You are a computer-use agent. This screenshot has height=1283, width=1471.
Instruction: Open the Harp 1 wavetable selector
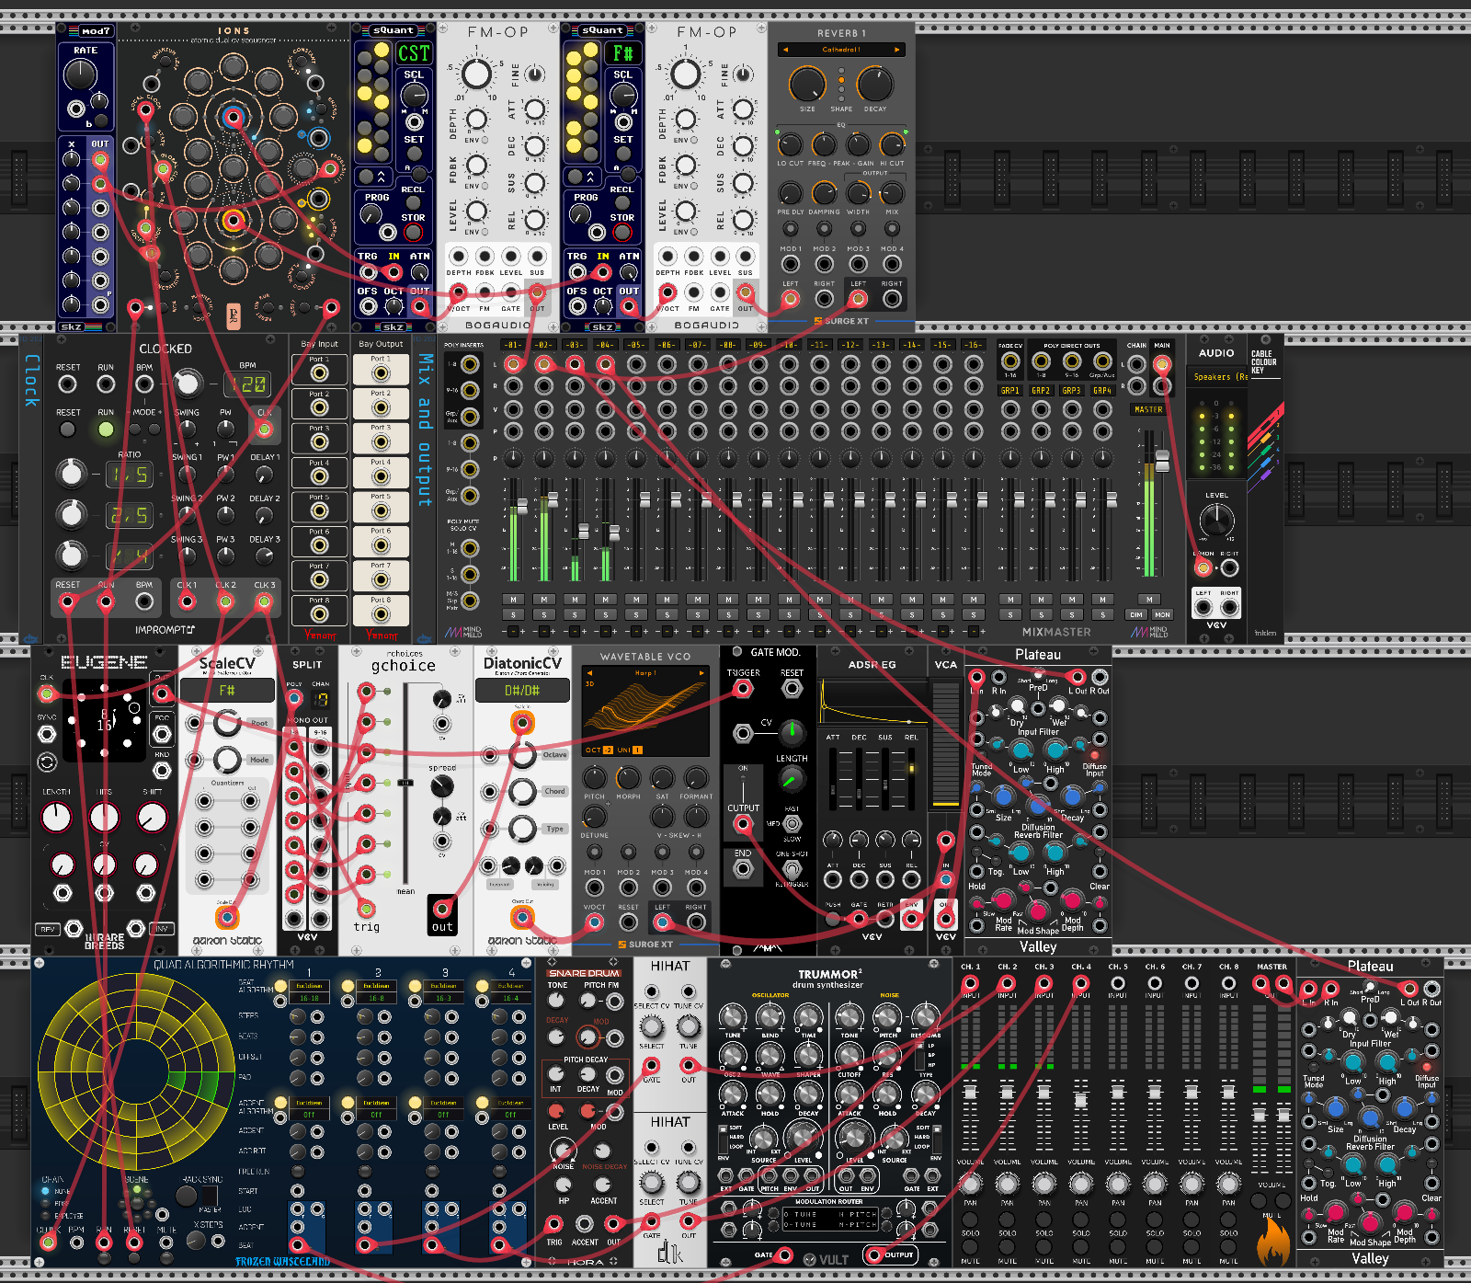click(x=644, y=672)
